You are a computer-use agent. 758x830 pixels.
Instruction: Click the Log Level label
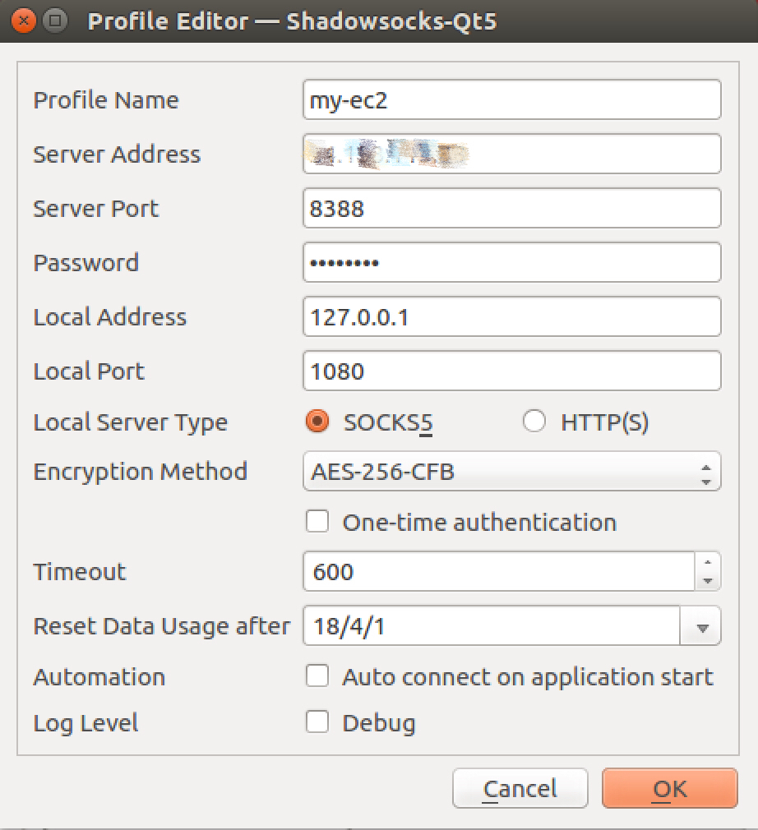[x=86, y=723]
